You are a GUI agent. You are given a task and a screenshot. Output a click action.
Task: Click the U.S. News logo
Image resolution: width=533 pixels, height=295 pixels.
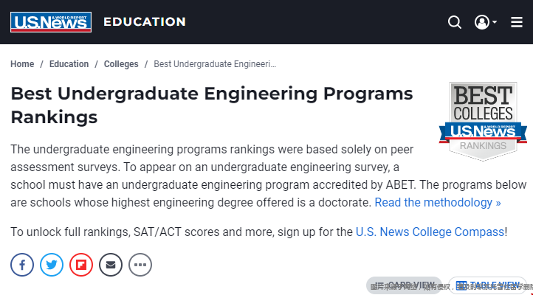(51, 22)
